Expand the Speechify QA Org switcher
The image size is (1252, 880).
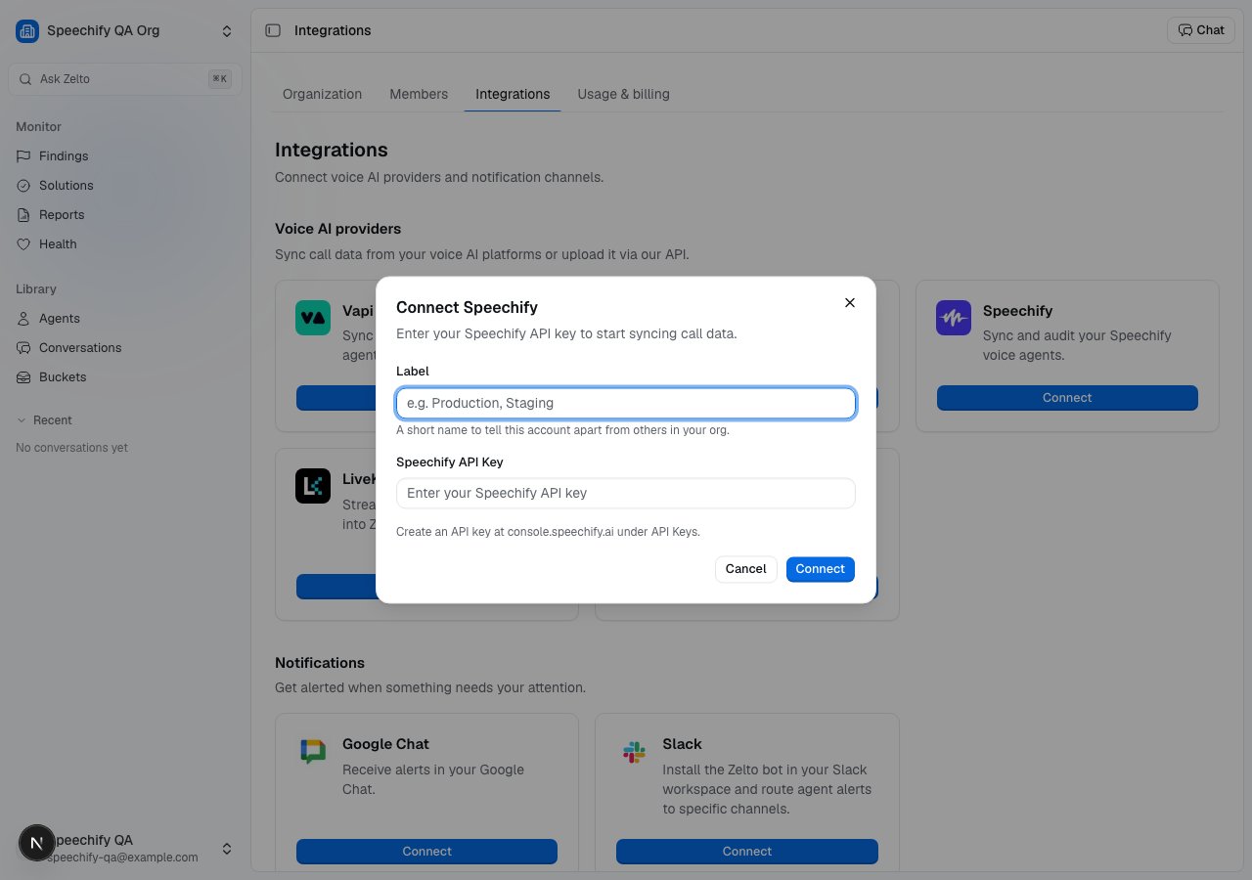227,31
